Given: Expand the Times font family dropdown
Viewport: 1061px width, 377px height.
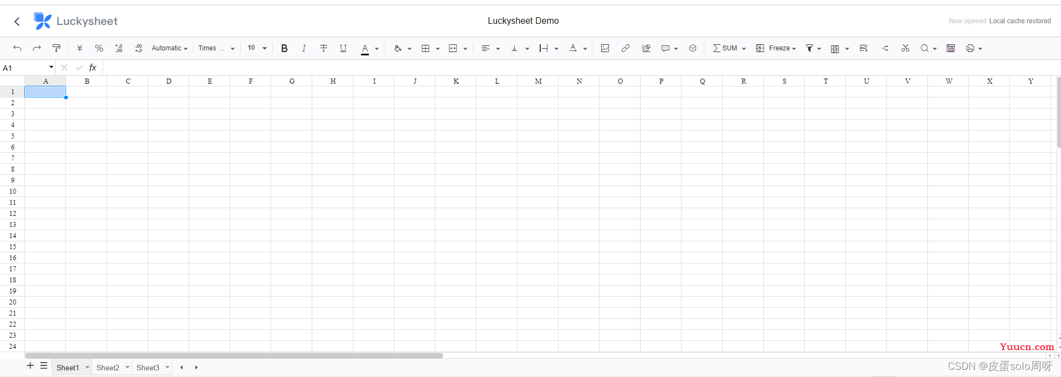Looking at the screenshot, I should click(x=216, y=48).
